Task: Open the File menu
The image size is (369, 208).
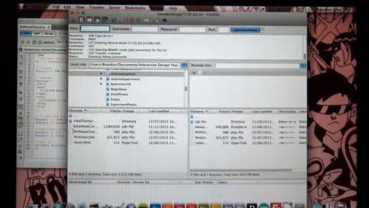Action: pos(56,8)
